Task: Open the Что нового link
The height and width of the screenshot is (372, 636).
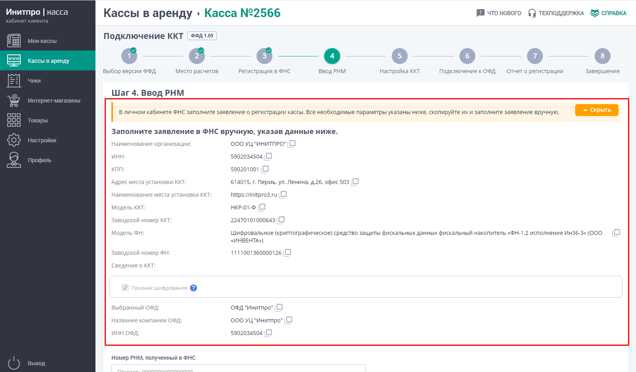Action: click(499, 13)
